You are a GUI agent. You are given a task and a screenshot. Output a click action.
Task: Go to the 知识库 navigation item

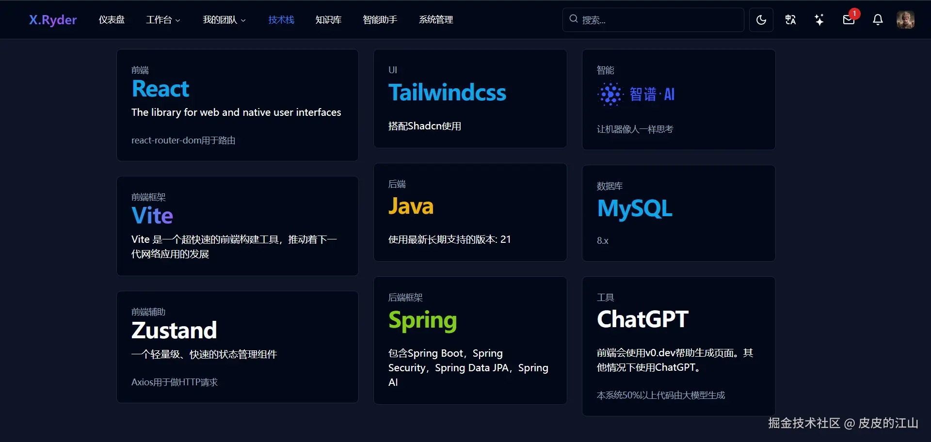click(328, 20)
